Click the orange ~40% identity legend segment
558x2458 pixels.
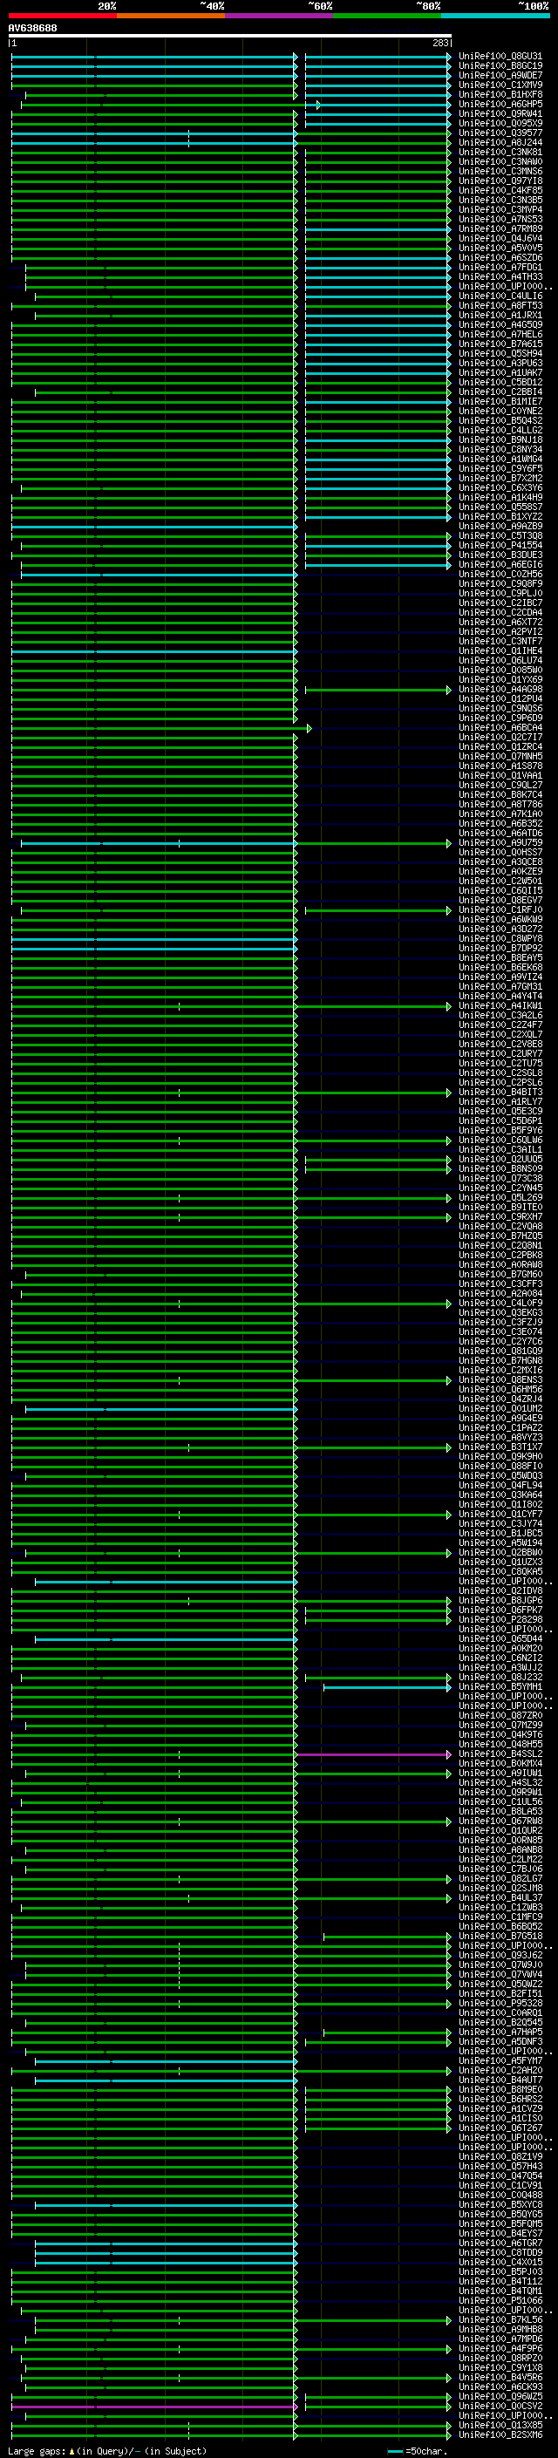pos(170,16)
